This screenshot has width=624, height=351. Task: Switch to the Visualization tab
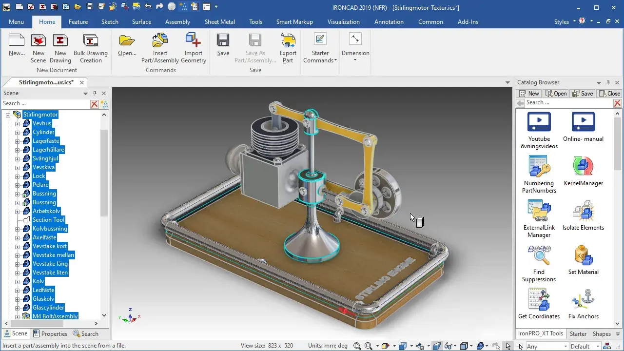click(x=344, y=22)
